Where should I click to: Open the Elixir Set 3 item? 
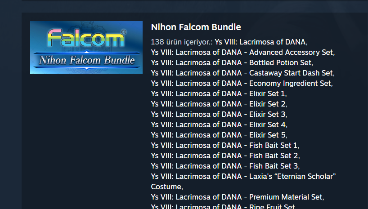(x=219, y=114)
